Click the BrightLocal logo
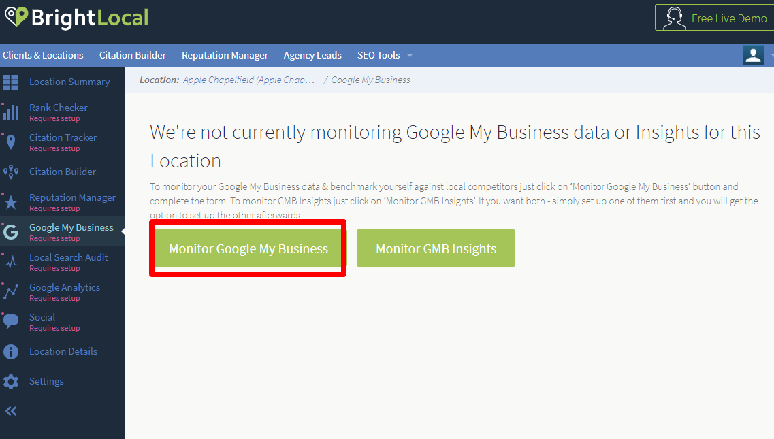The height and width of the screenshot is (439, 774). (76, 18)
